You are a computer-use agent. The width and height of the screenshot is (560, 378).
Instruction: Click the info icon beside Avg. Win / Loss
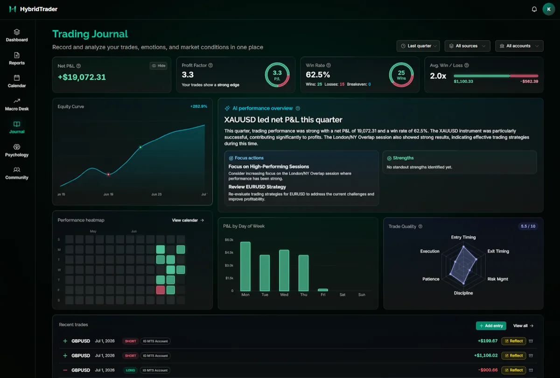coord(467,65)
